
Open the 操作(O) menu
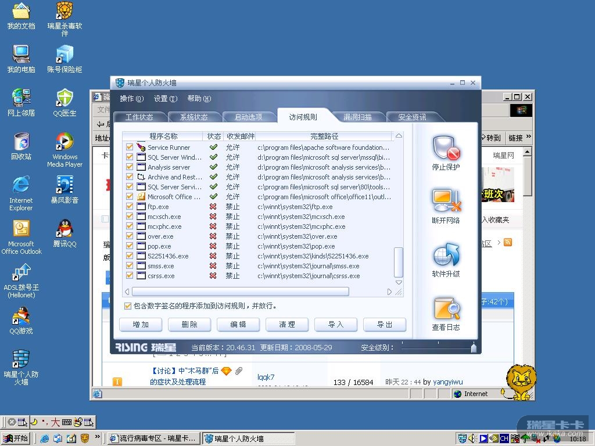tap(131, 99)
